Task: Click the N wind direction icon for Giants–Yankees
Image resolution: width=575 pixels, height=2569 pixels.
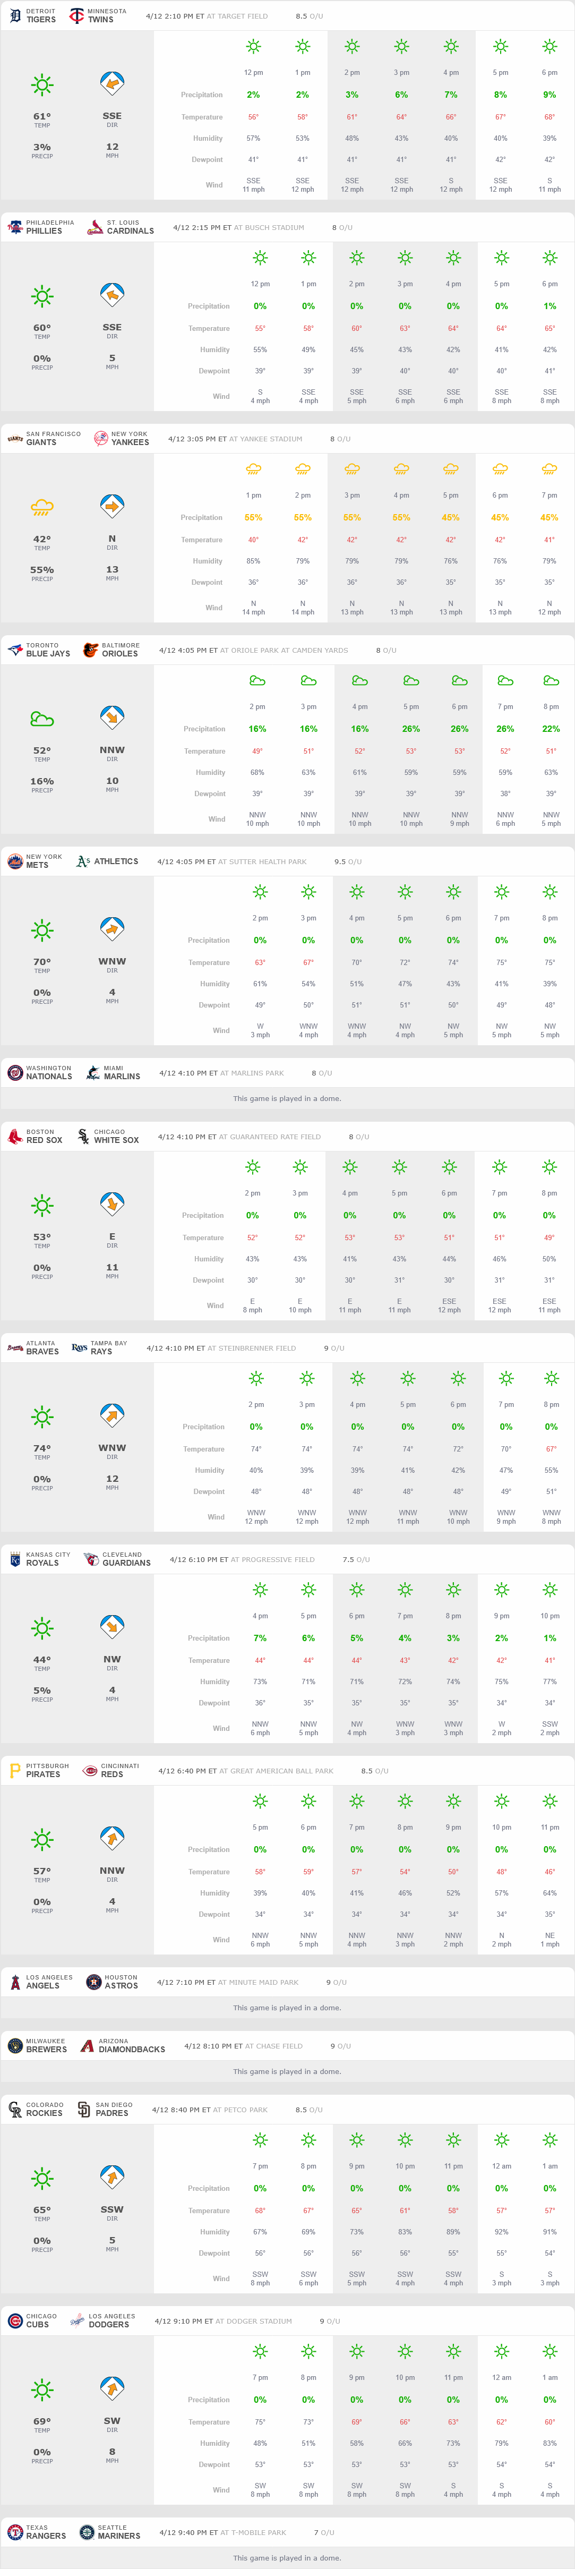Action: click(111, 507)
